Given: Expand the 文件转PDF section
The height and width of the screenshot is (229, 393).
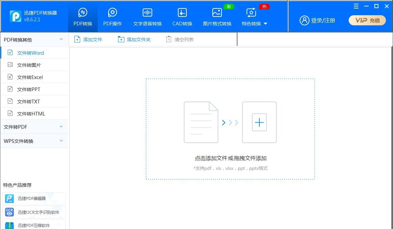Looking at the screenshot, I should click(61, 127).
